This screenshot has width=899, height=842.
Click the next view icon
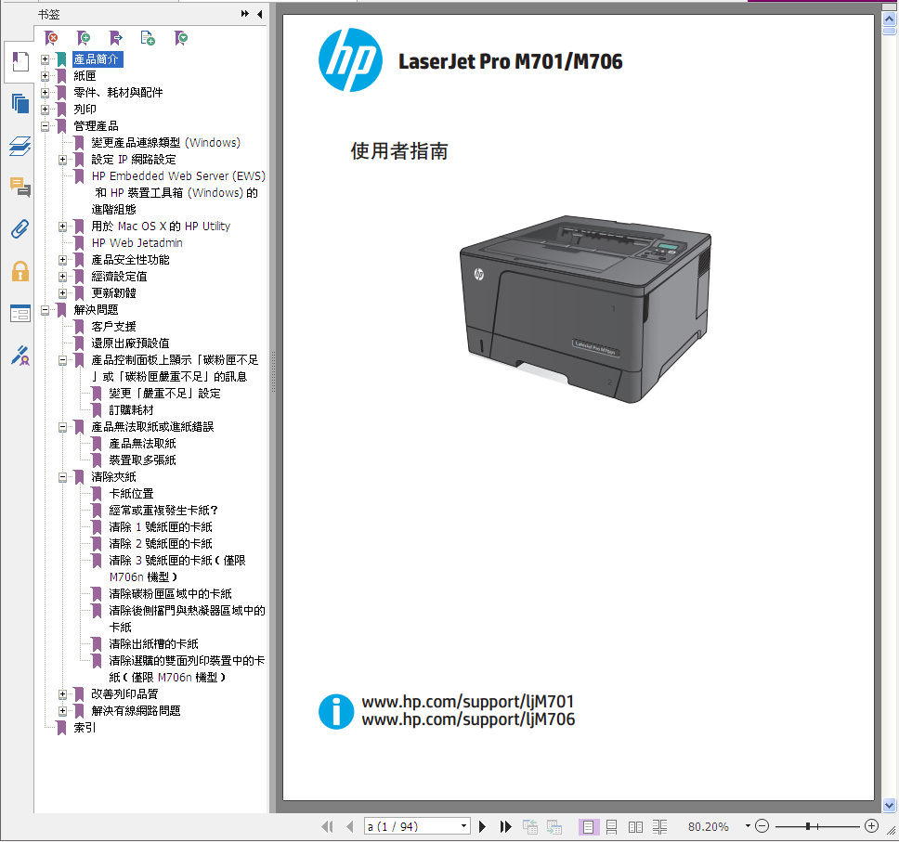coord(554,826)
